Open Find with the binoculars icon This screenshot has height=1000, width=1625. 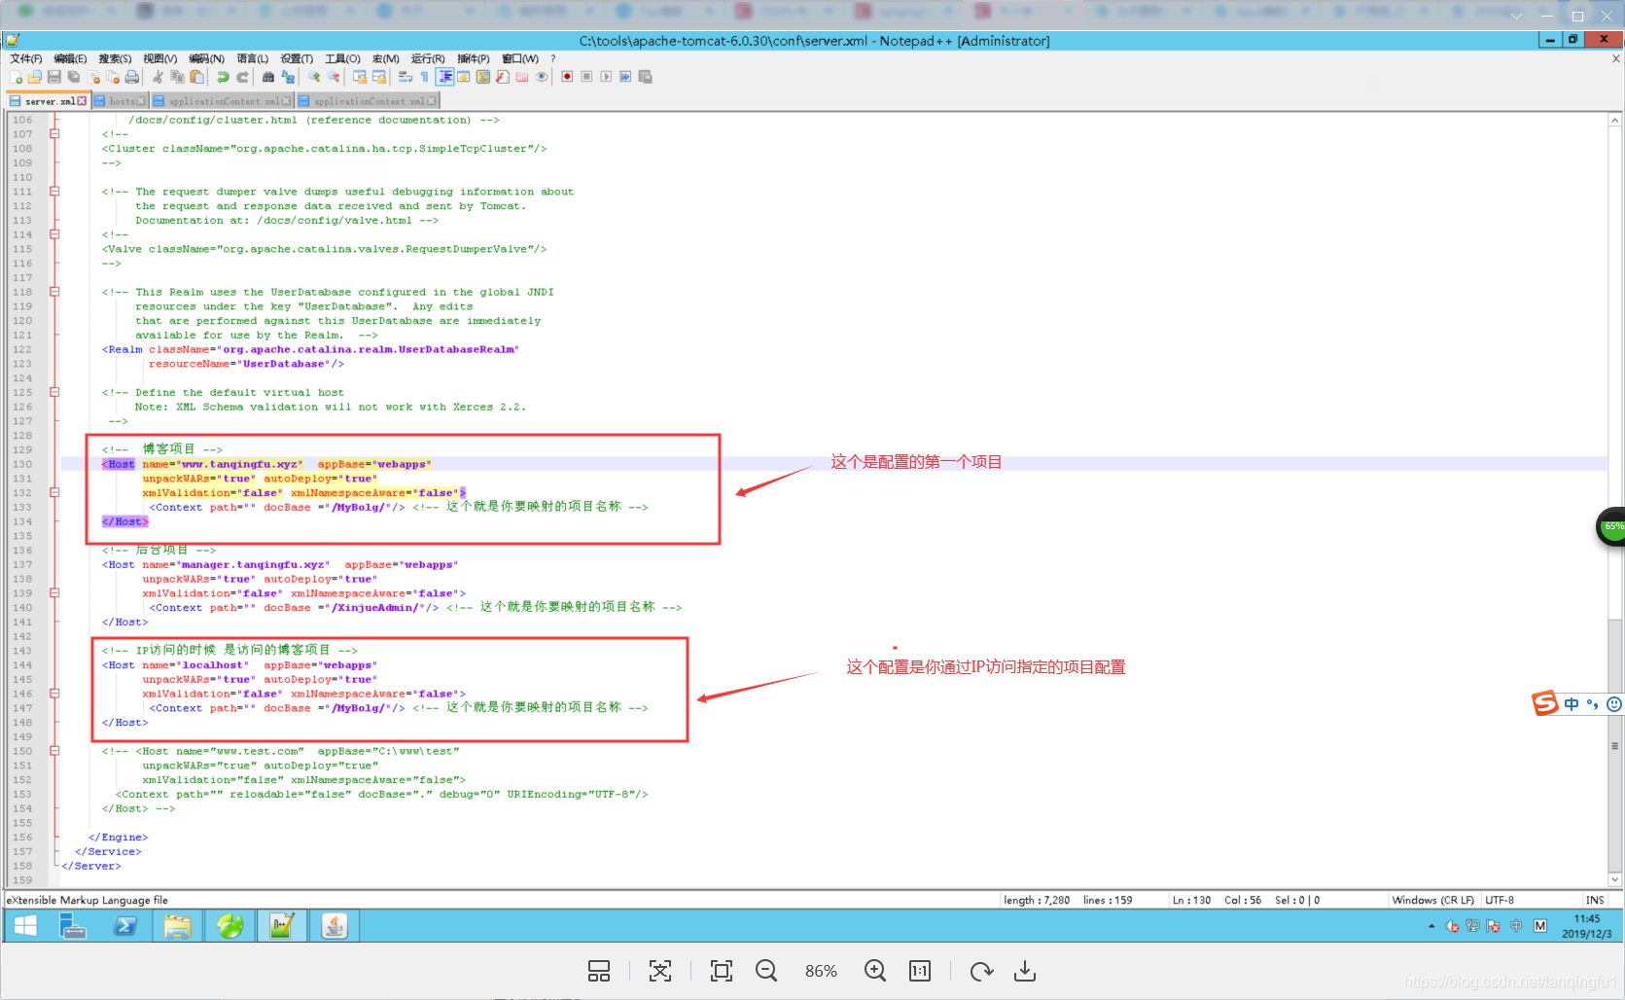point(268,77)
